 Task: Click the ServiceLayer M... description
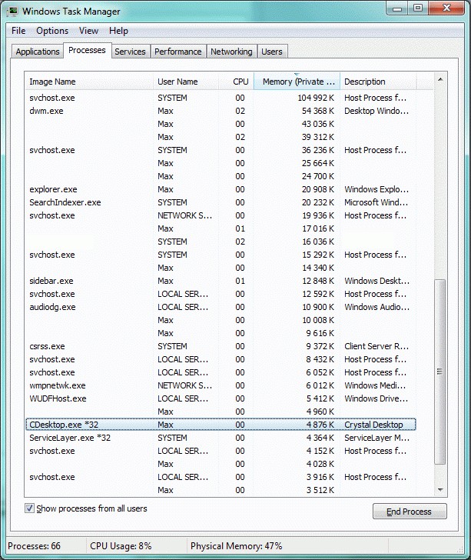click(x=376, y=438)
